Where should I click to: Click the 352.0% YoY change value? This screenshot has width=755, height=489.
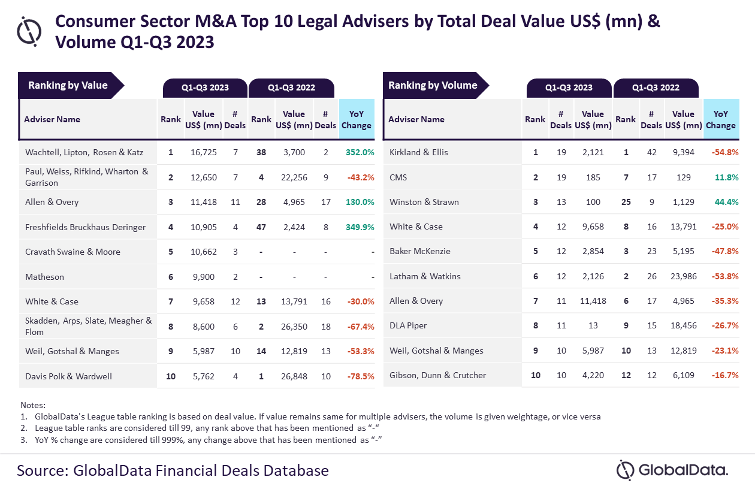click(360, 152)
